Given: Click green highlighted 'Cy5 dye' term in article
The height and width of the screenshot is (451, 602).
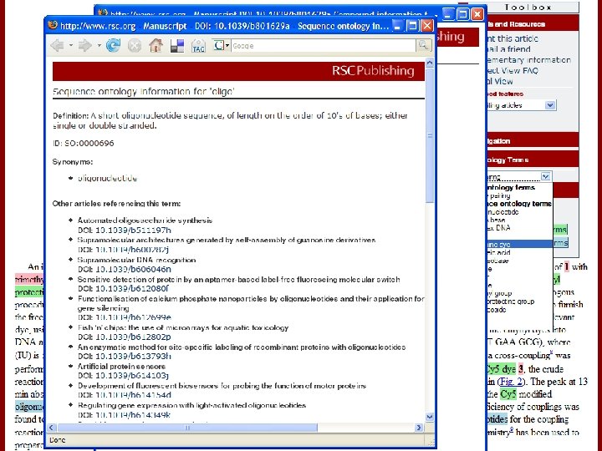Looking at the screenshot, I should coord(502,369).
